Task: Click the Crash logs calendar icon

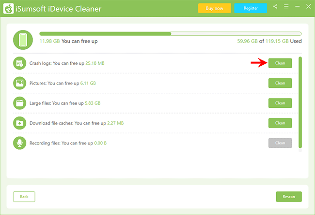Action: pyautogui.click(x=20, y=63)
